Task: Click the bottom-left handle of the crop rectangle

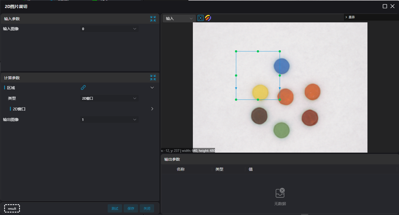Action: [x=236, y=99]
